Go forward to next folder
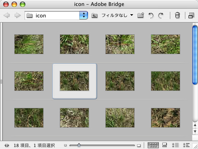The width and height of the screenshot is (198, 149). click(x=17, y=15)
